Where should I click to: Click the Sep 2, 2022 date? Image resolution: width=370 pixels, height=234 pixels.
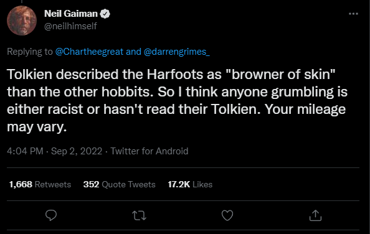pos(77,151)
